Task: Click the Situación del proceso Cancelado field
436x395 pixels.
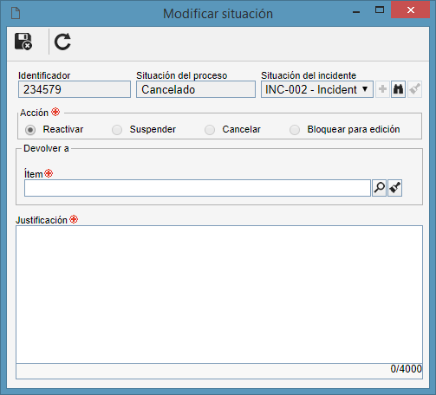Action: coord(196,89)
